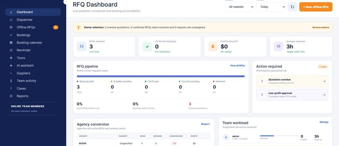
Task: Click the Bookings checkmark icon
Action: click(11, 35)
